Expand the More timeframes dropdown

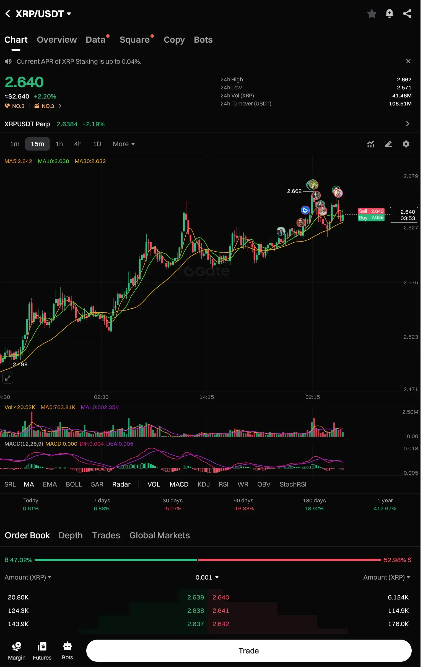[x=124, y=144]
